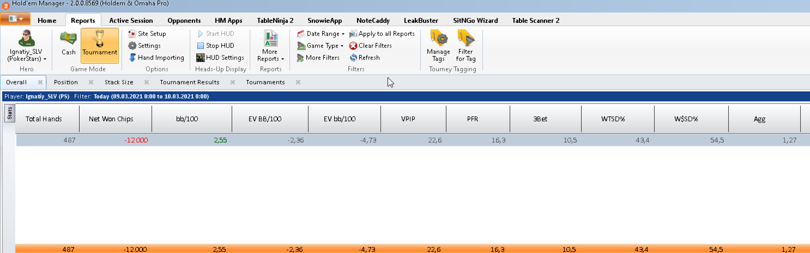
Task: Sort by 3Bet column header
Action: pos(546,119)
